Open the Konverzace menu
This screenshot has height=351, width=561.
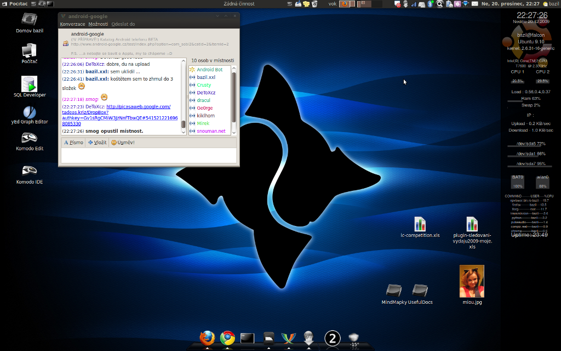point(72,24)
